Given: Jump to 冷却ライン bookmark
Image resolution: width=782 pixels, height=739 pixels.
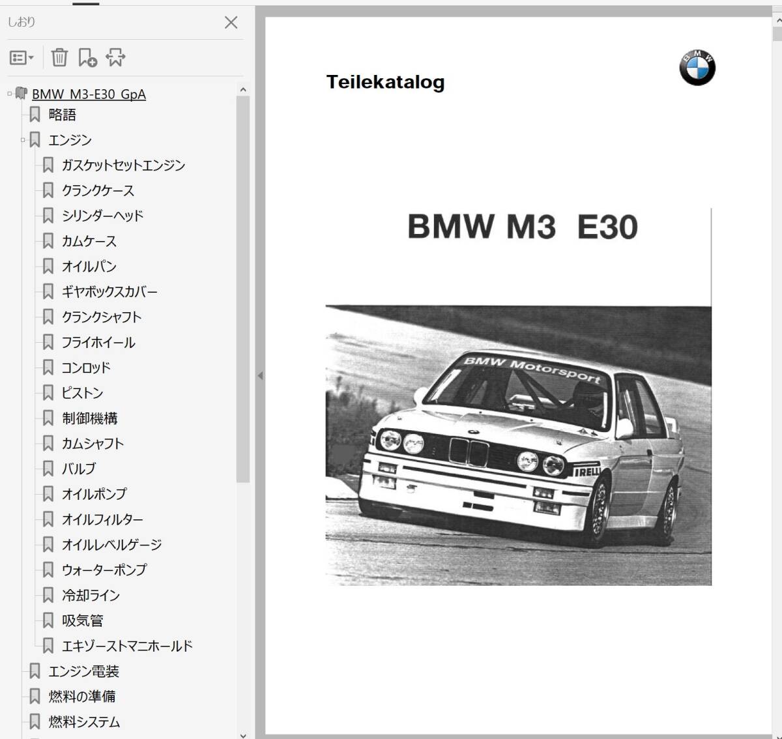Looking at the screenshot, I should pos(91,596).
